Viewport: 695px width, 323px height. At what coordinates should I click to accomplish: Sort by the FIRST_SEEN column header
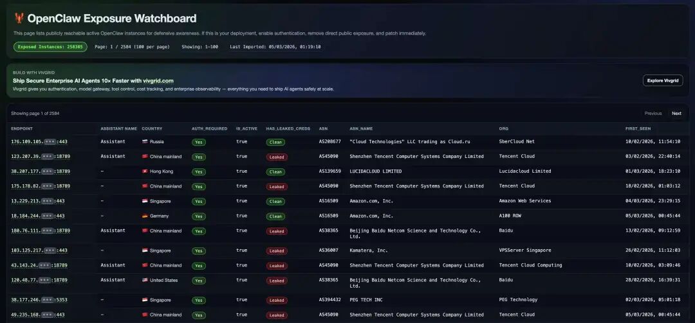pos(638,128)
